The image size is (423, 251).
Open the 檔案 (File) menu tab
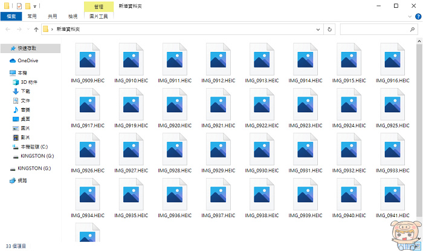click(10, 16)
